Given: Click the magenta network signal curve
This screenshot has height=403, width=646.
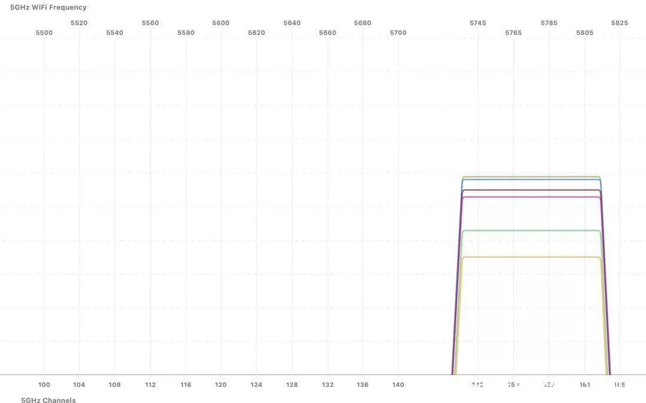Looking at the screenshot, I should 532,197.
